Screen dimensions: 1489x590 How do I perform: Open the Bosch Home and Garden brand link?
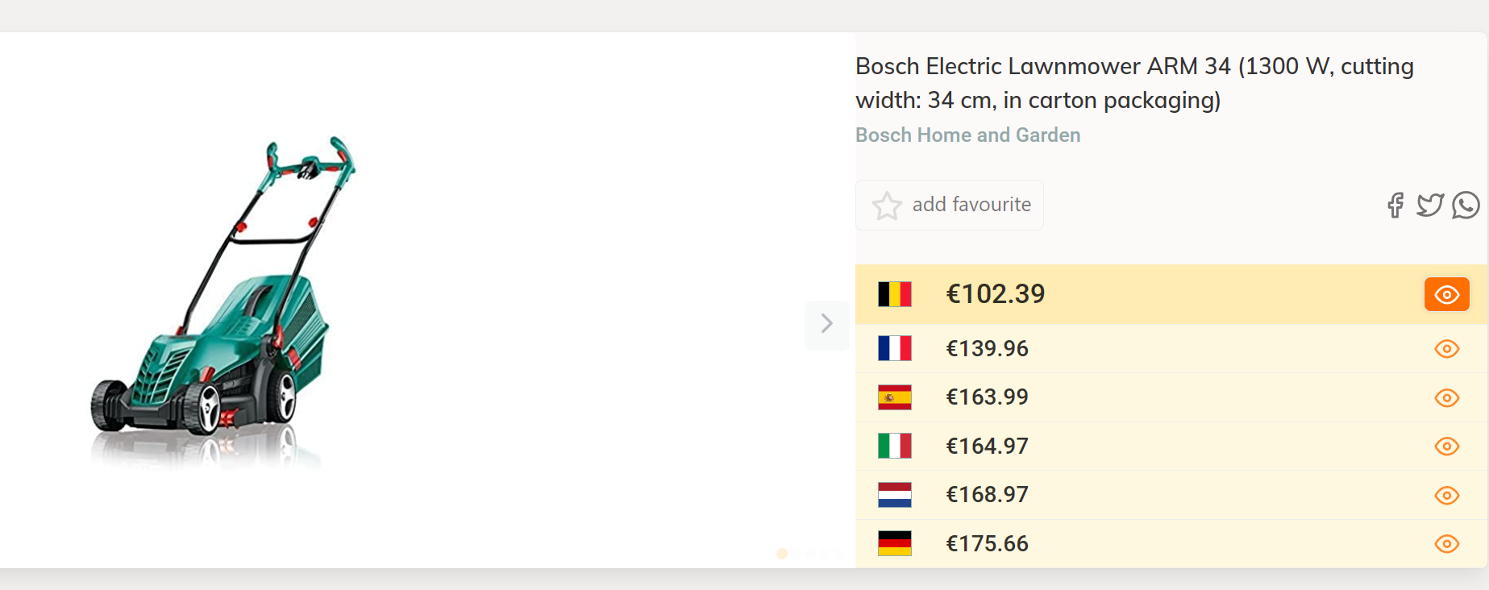(967, 135)
